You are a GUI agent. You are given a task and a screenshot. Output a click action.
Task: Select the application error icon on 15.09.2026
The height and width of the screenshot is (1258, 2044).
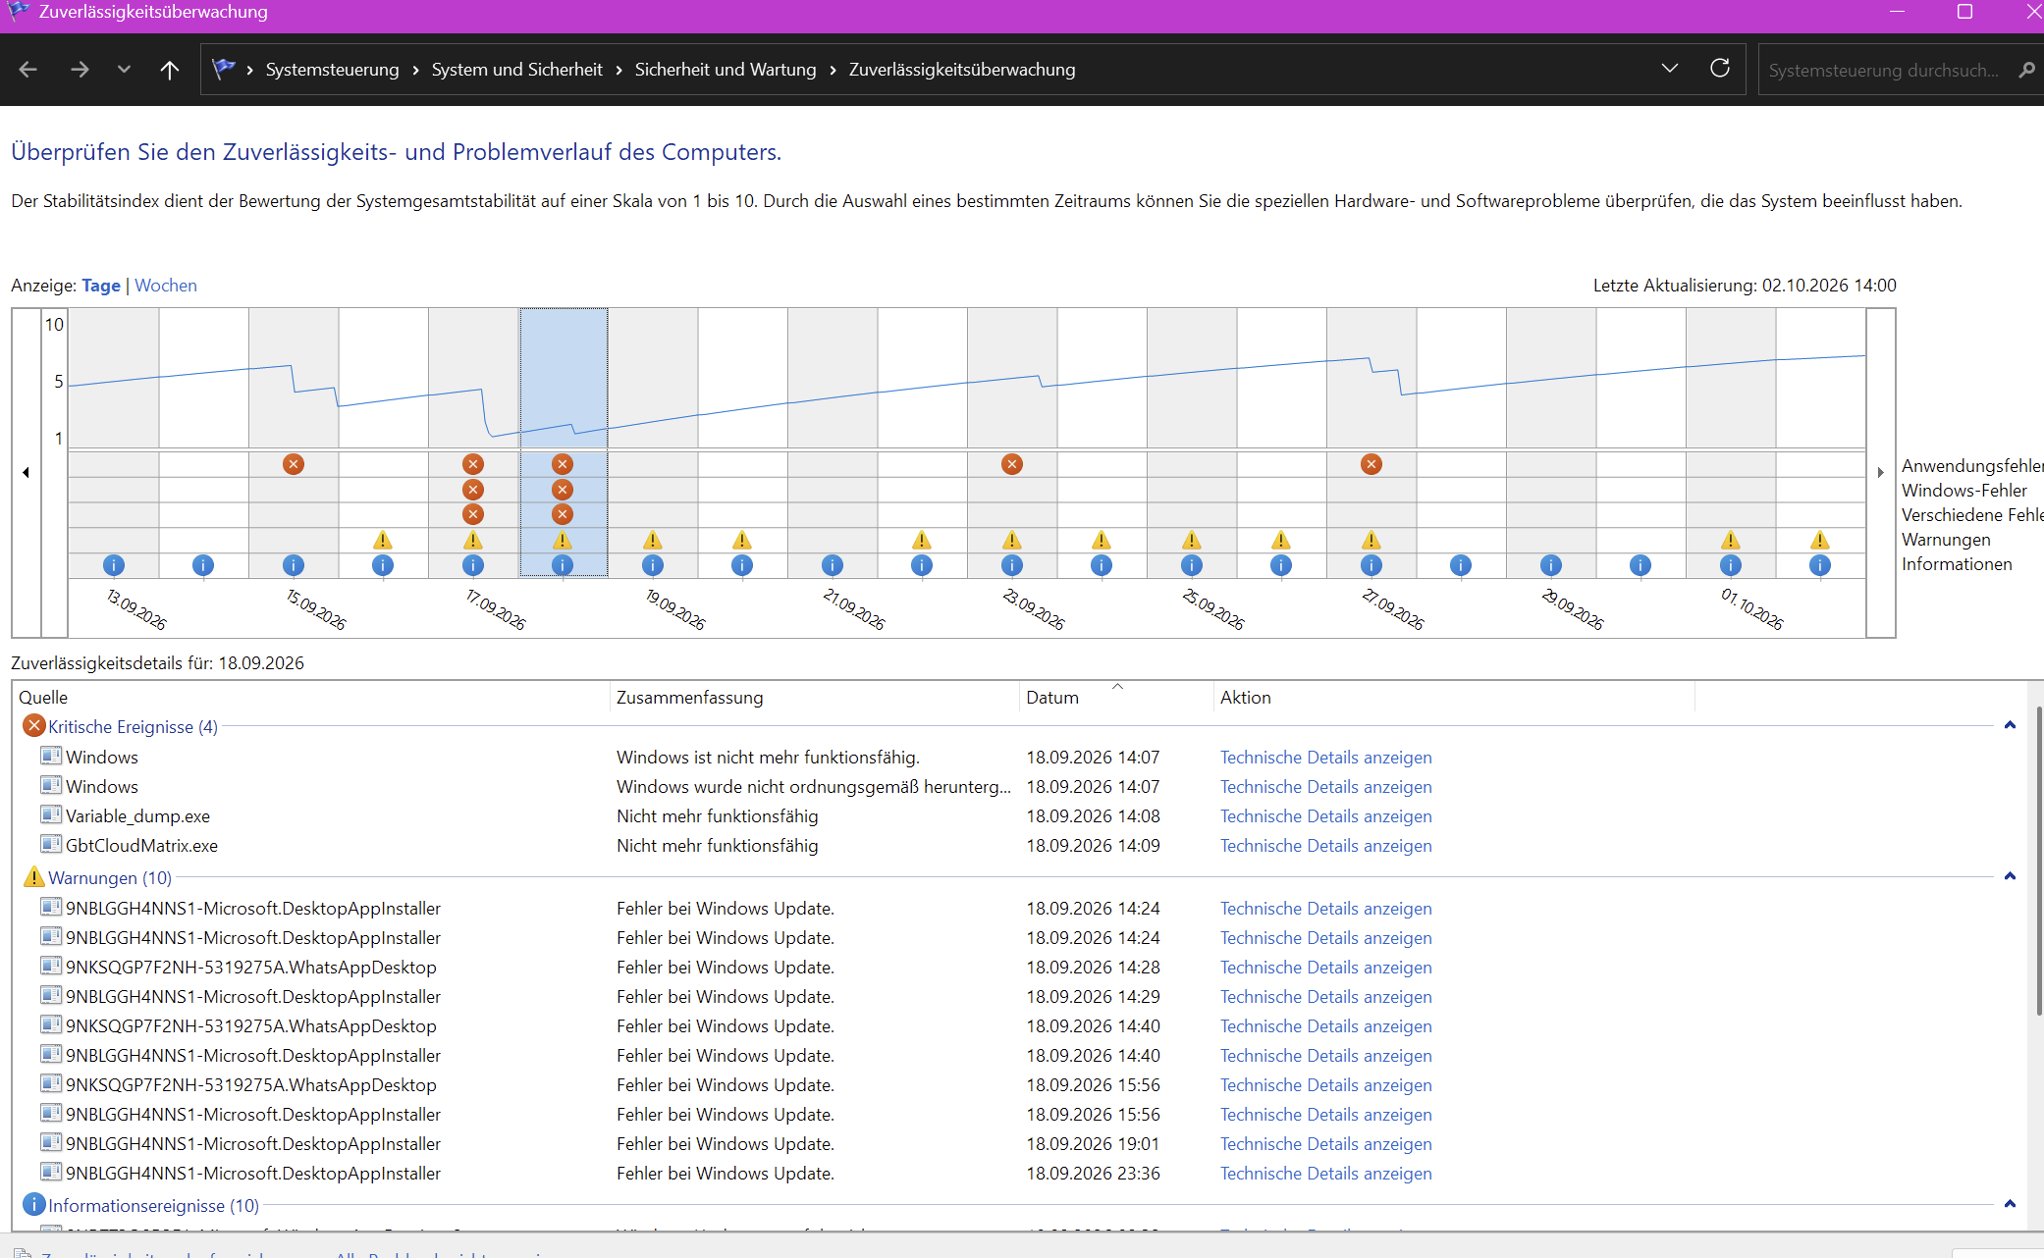pyautogui.click(x=294, y=464)
